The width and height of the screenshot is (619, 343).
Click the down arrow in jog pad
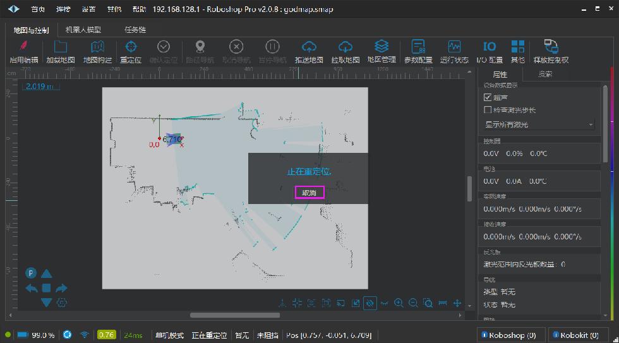tap(46, 303)
